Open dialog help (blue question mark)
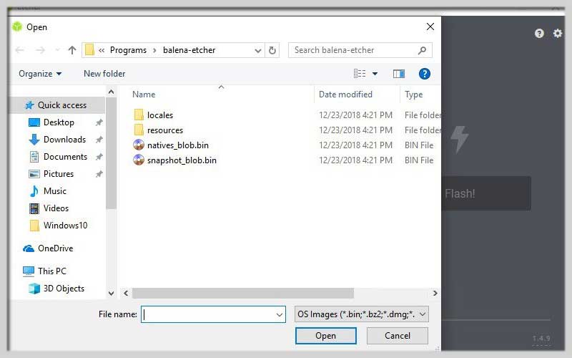The width and height of the screenshot is (572, 358). [424, 74]
